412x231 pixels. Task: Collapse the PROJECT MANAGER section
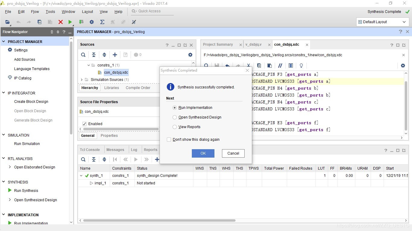coord(4,42)
